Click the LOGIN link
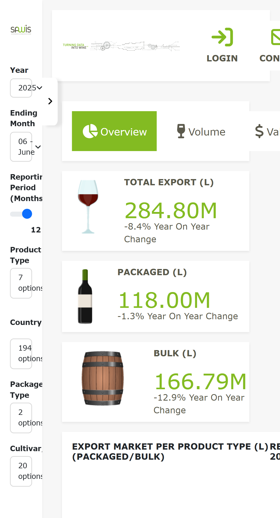 (222, 58)
